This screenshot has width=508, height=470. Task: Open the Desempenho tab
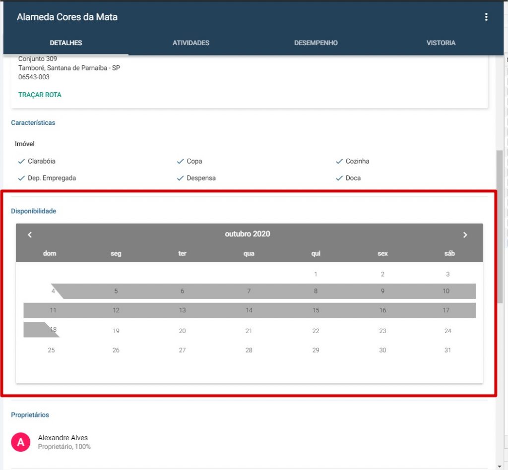[316, 43]
